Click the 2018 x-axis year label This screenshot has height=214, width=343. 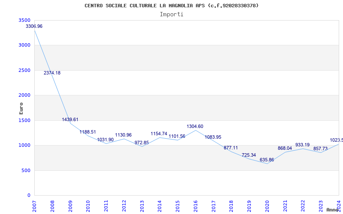pyautogui.click(x=232, y=206)
